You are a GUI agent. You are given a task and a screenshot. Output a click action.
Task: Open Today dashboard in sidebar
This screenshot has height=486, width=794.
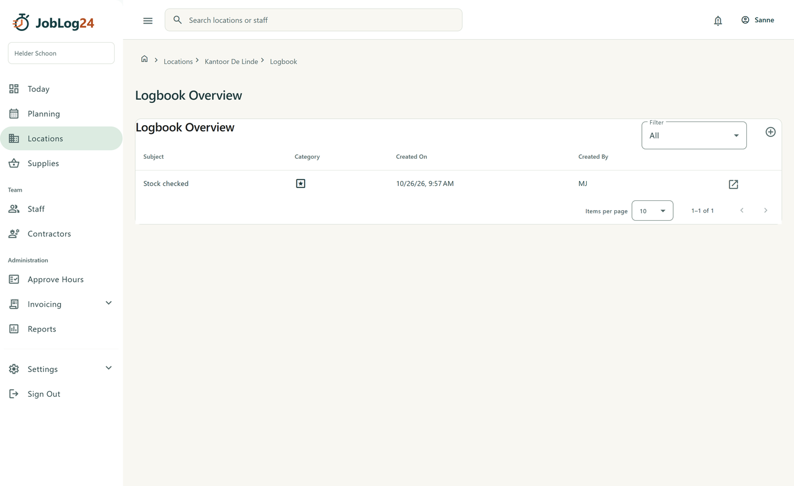point(61,89)
